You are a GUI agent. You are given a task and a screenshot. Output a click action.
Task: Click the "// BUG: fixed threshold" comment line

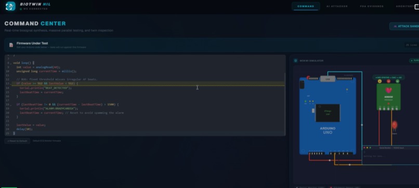(57, 80)
